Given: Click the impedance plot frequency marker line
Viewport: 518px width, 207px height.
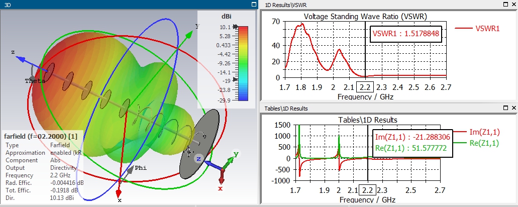Looking at the screenshot, I should click(368, 153).
